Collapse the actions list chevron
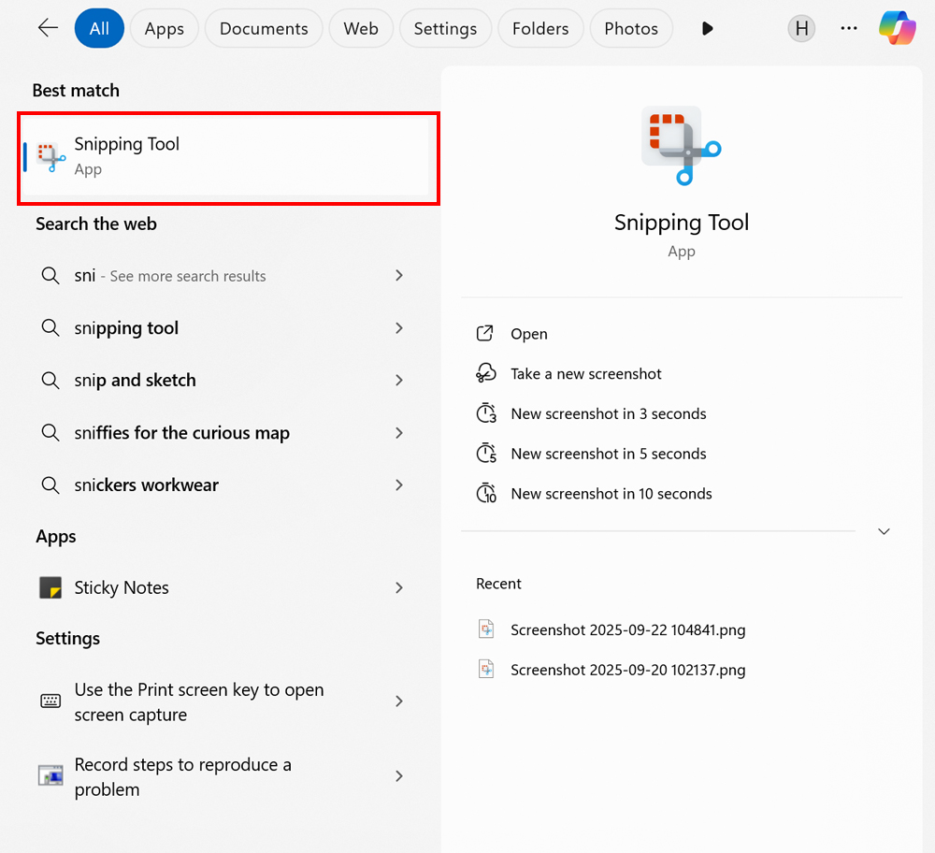 [884, 531]
